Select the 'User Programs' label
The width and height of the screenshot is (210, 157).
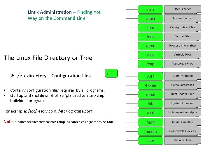click(x=183, y=76)
